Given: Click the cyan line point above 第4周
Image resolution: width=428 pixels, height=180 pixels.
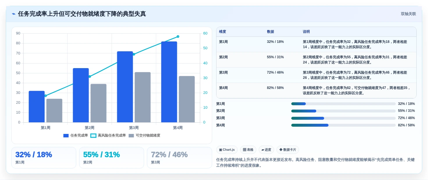Looking at the screenshot, I should coord(178,37).
